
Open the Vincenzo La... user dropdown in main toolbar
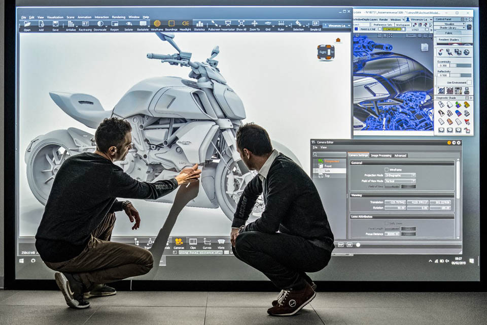(337, 25)
